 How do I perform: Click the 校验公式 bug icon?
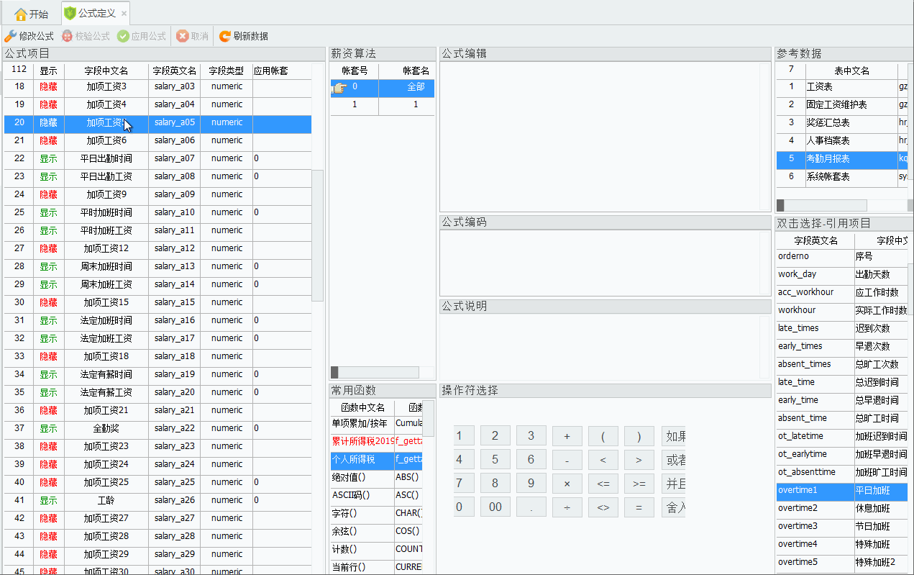(68, 36)
